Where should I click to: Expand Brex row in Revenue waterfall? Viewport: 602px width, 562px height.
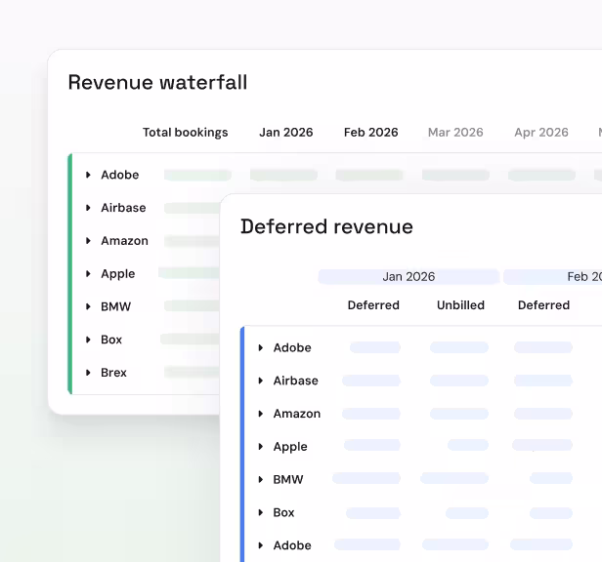(x=88, y=373)
